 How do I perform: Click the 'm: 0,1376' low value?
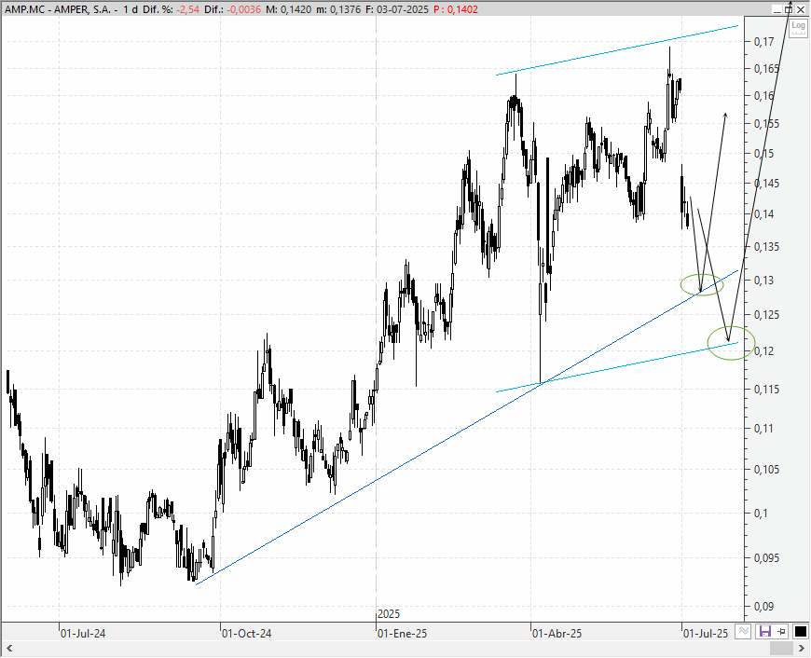coord(338,9)
